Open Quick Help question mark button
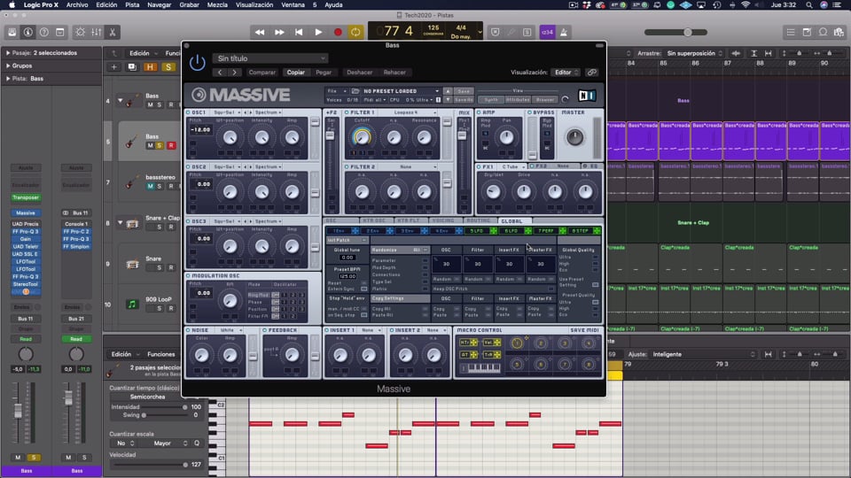The image size is (851, 478). pyautogui.click(x=44, y=33)
